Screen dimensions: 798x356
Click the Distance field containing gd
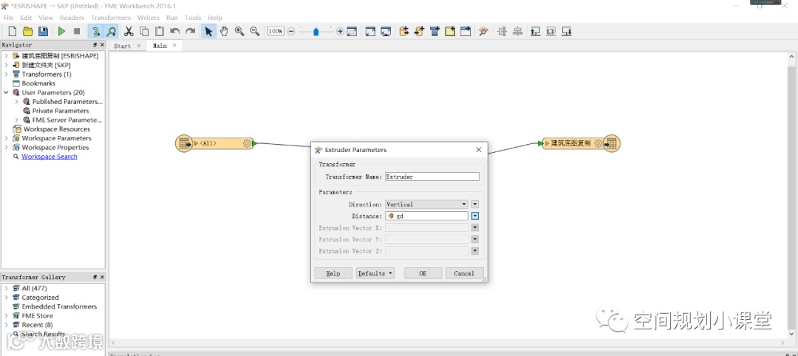click(426, 216)
